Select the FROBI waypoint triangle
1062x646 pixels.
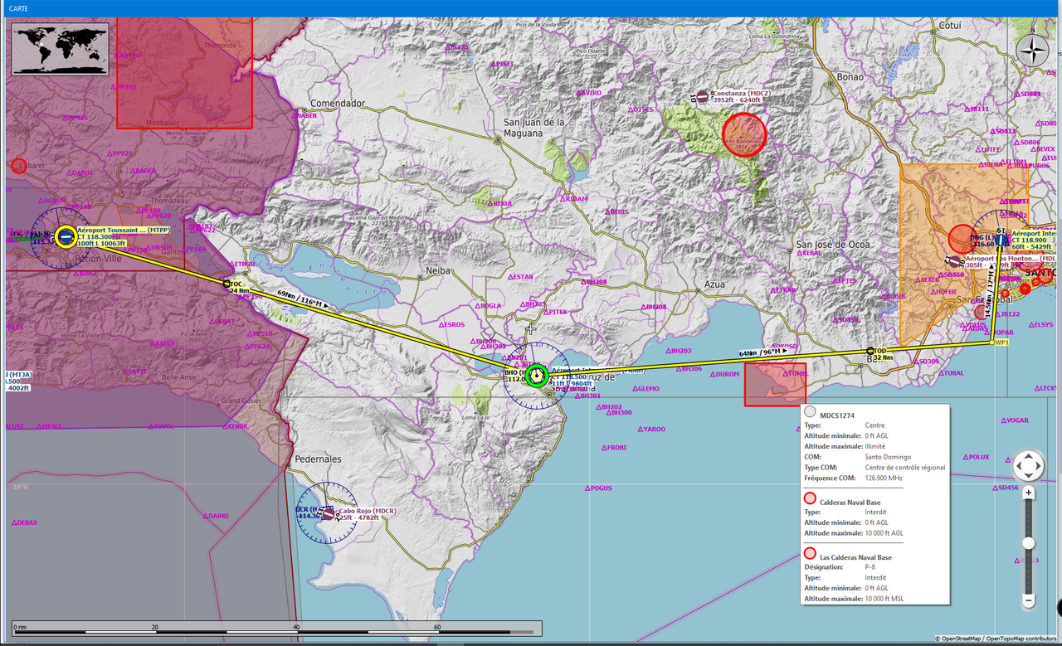click(603, 448)
